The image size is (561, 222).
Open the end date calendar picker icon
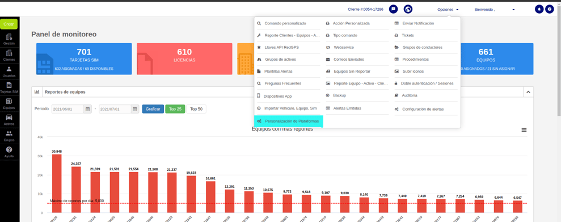(x=135, y=109)
